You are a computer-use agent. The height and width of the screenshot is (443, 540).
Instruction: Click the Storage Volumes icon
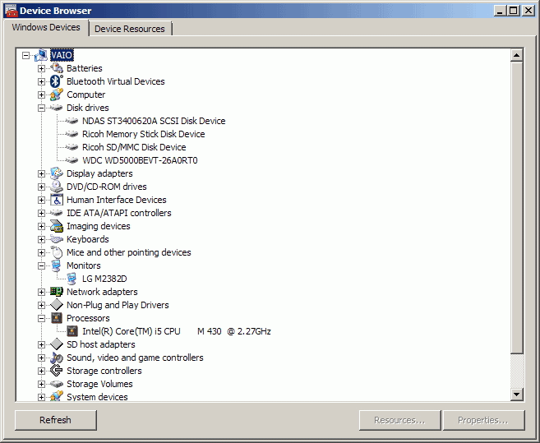57,384
